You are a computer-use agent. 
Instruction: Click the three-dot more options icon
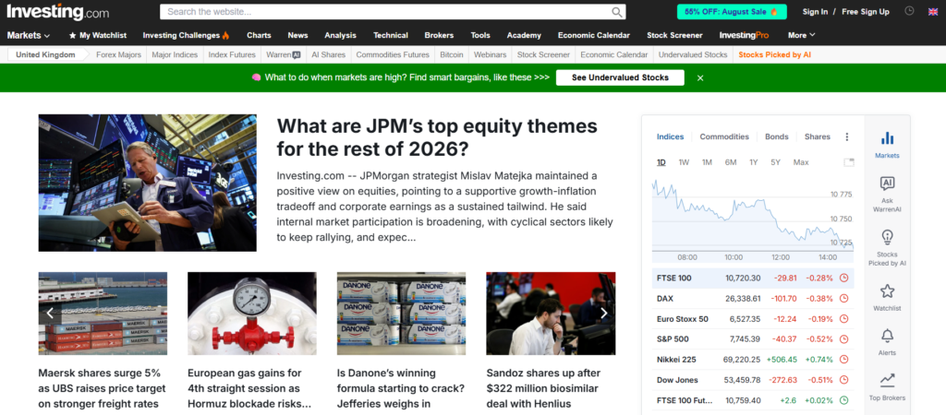click(x=847, y=136)
